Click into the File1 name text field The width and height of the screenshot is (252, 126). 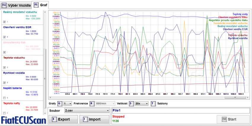(180, 111)
